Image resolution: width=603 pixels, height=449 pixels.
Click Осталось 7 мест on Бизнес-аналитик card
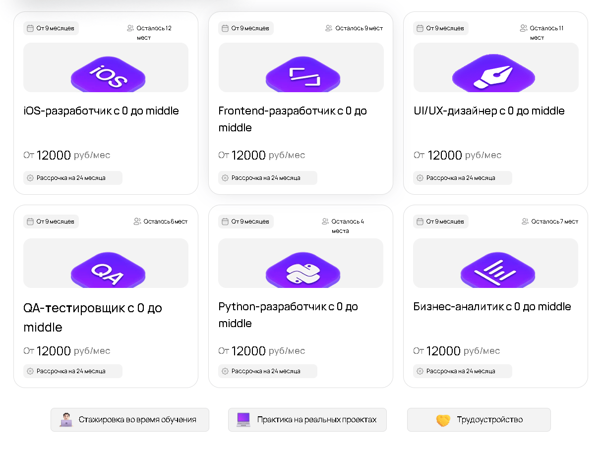click(x=550, y=222)
